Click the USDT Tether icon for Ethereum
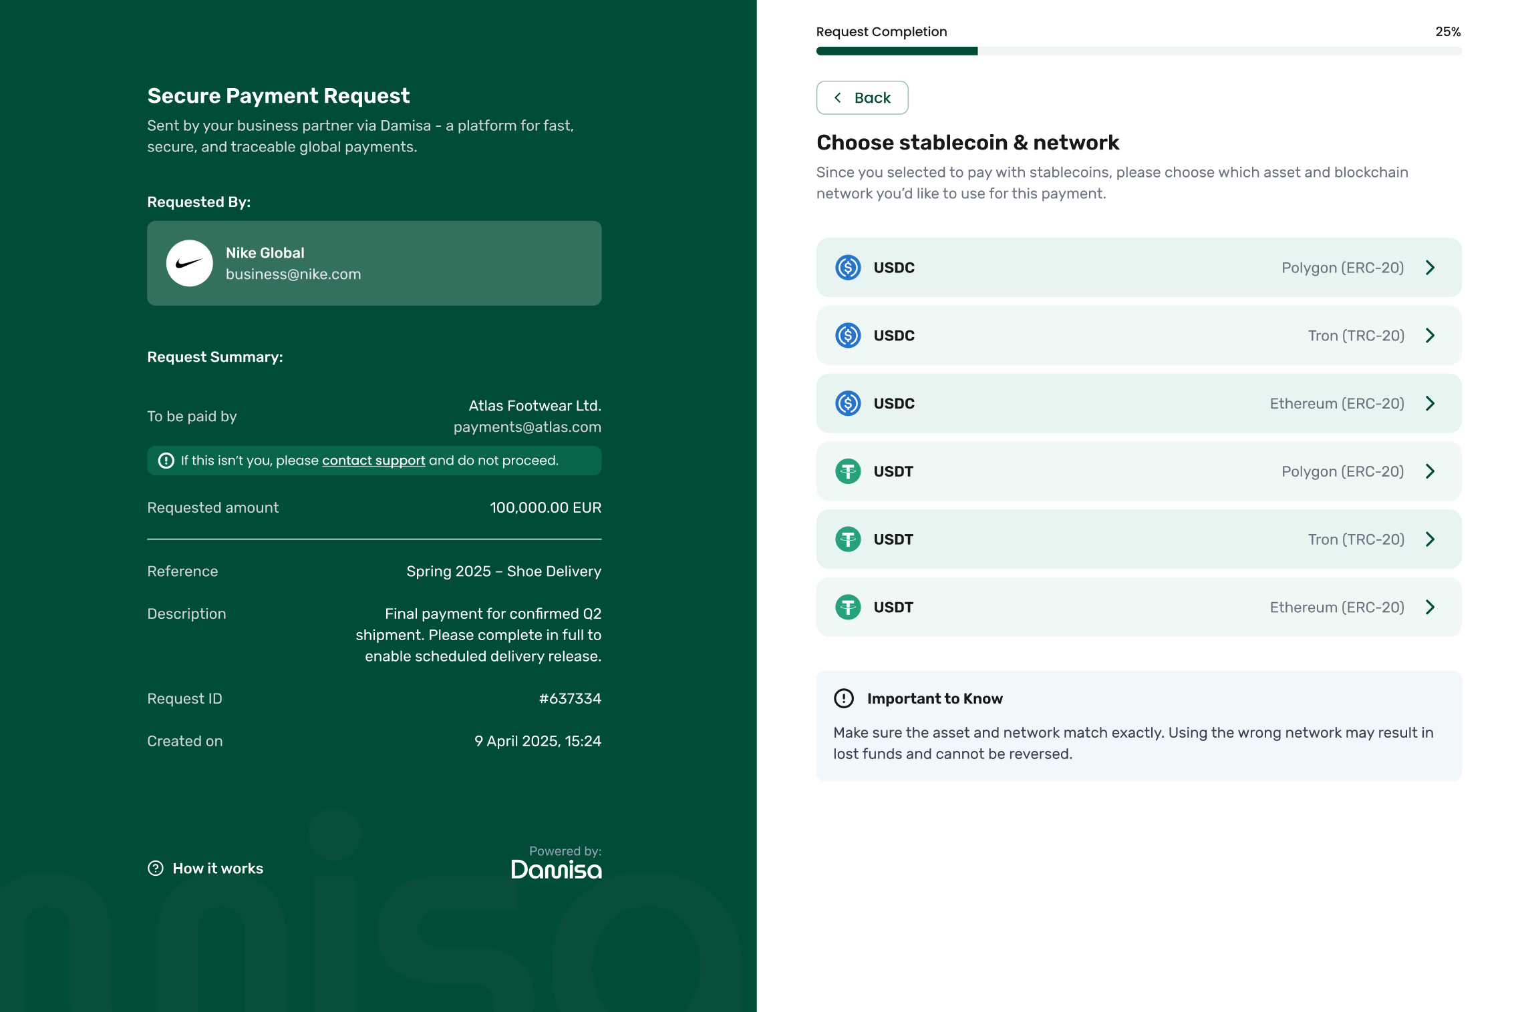The height and width of the screenshot is (1012, 1518). click(848, 607)
